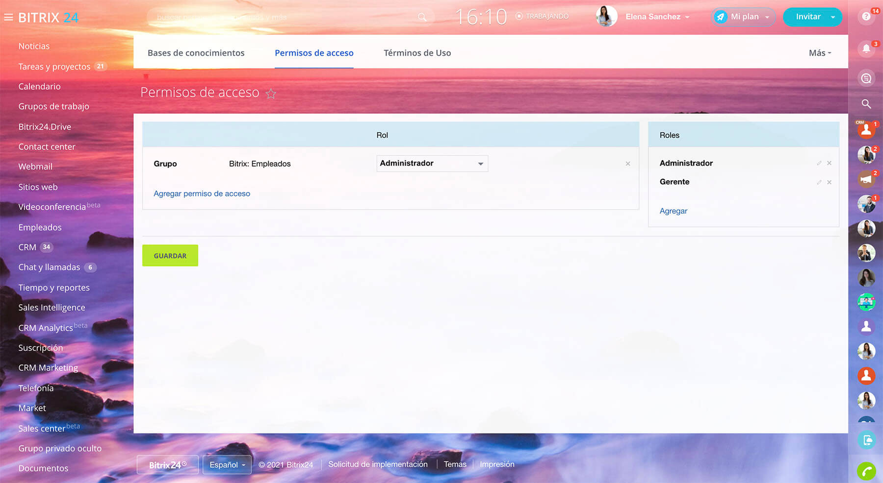Click the pencil icon to edit Administrador role
This screenshot has height=483, width=883.
[x=819, y=163]
